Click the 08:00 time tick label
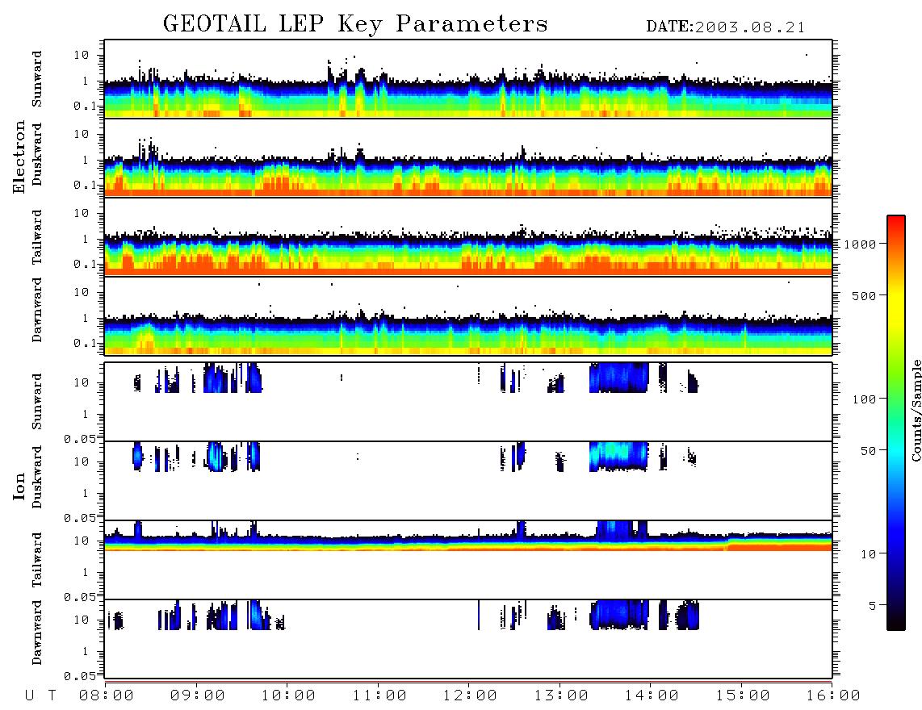The image size is (922, 710). coord(107,695)
